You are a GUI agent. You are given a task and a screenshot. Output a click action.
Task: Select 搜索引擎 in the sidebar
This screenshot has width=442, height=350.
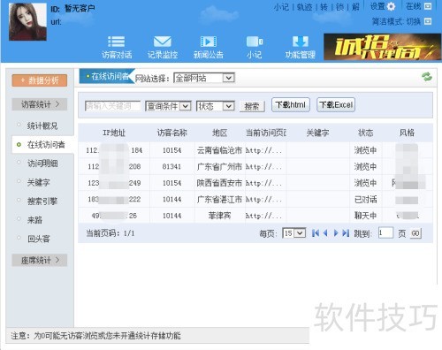(42, 202)
